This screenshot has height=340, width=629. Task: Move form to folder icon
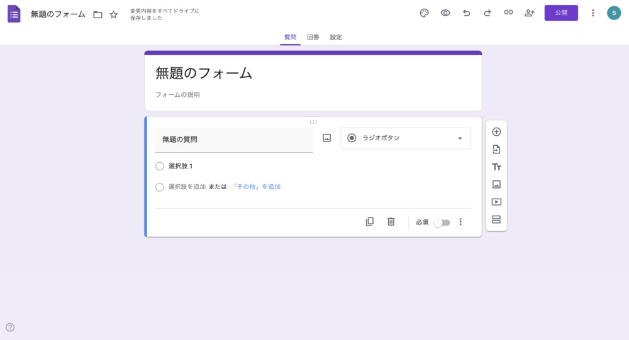[x=97, y=15]
